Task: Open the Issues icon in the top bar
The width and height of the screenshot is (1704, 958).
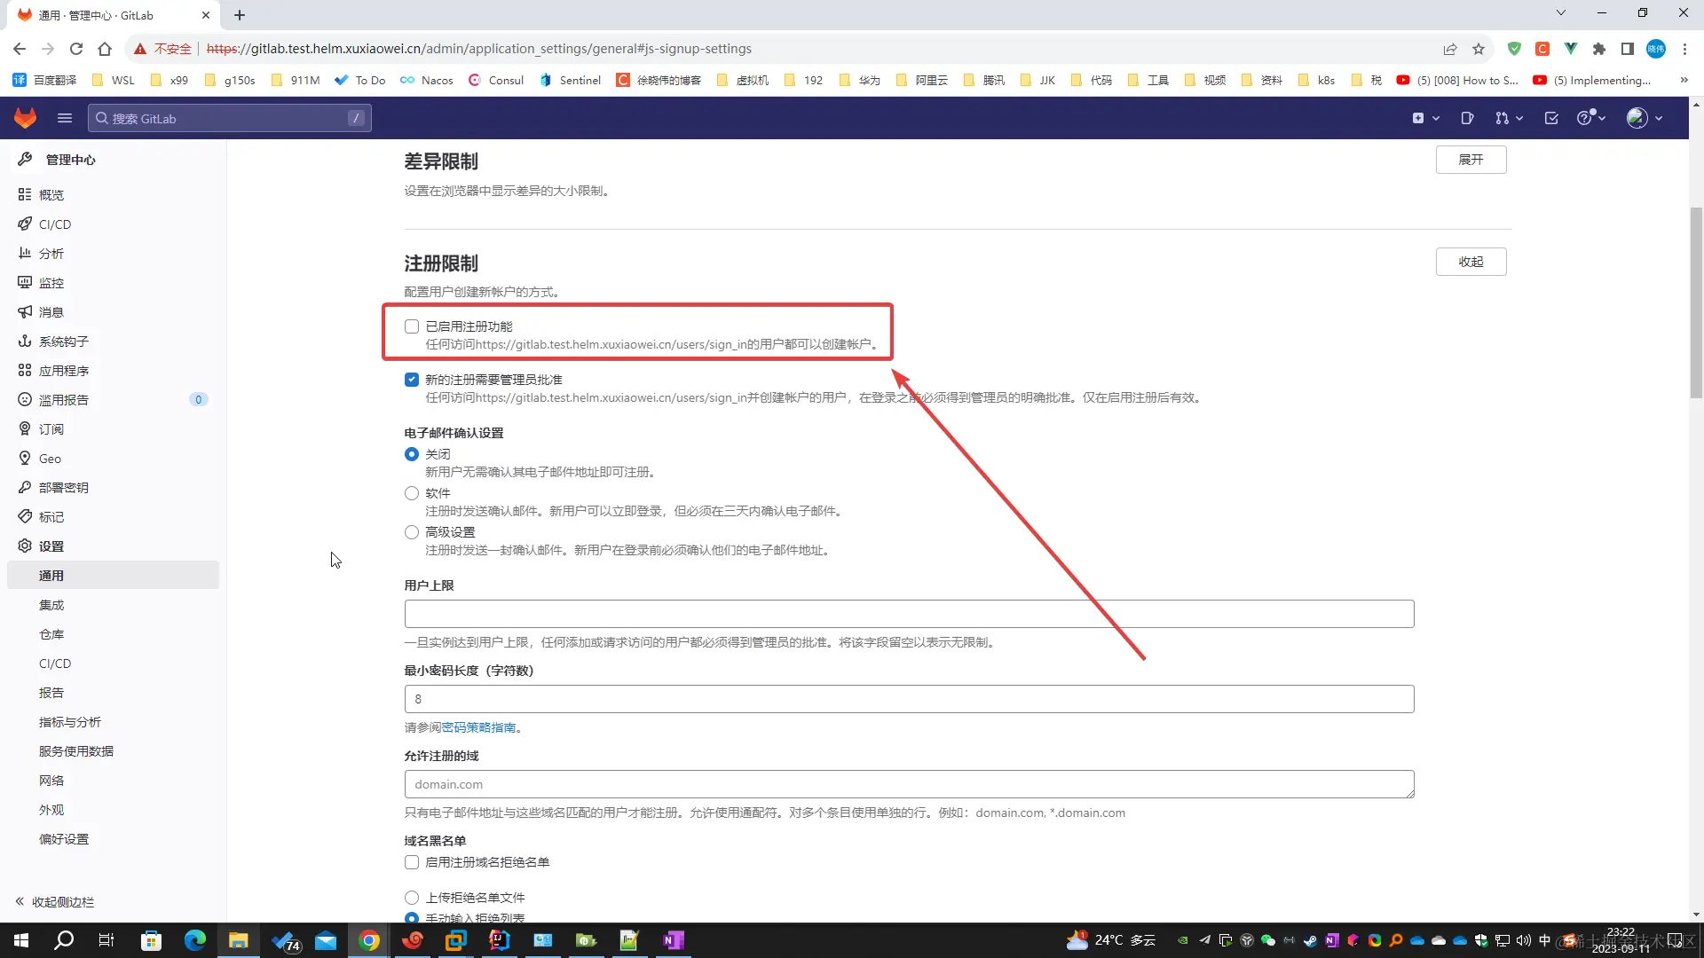Action: [x=1467, y=118]
